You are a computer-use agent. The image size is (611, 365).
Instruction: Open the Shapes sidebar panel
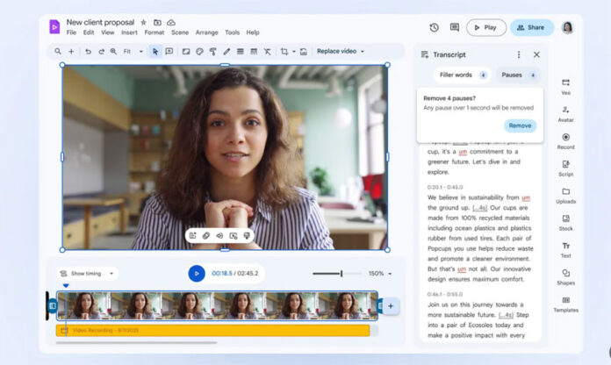565,277
